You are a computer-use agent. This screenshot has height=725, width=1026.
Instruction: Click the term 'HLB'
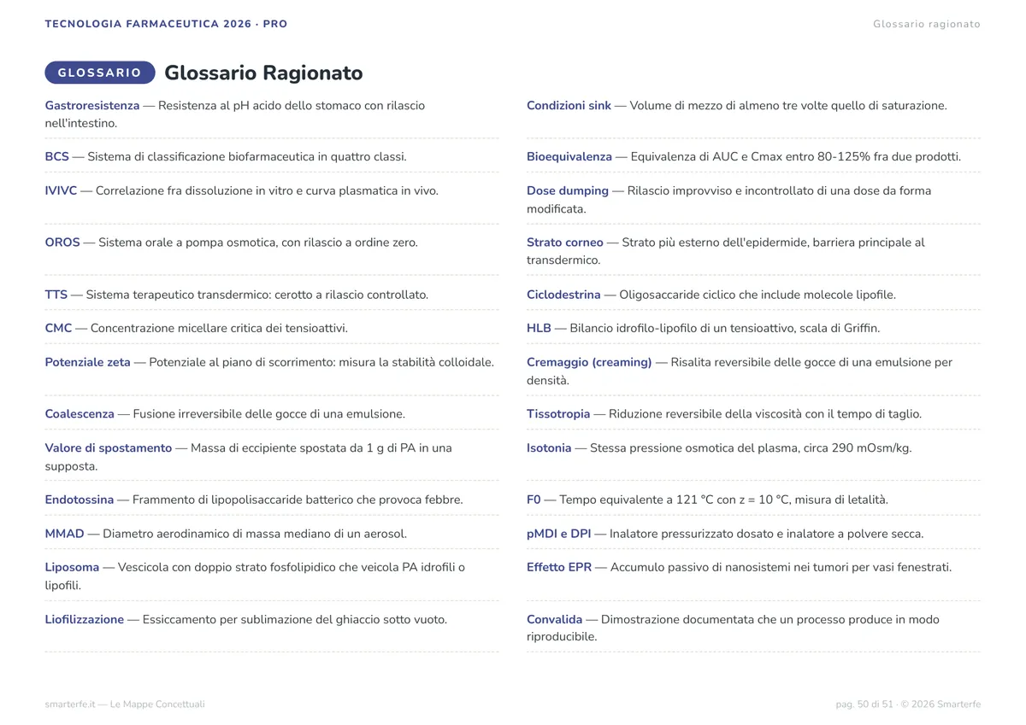(x=539, y=328)
